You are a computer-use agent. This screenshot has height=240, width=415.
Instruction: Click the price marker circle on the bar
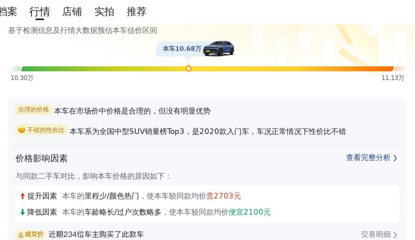[188, 69]
